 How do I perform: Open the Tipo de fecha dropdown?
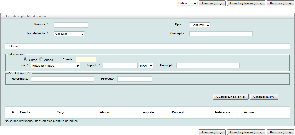click(x=69, y=34)
